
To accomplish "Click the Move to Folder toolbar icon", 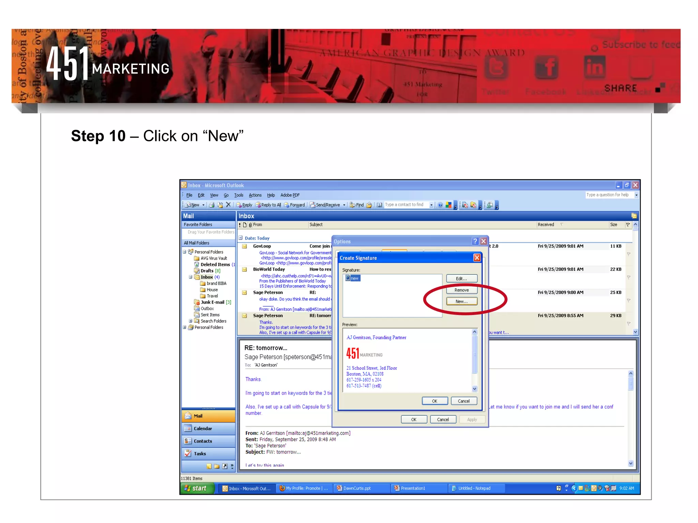I will click(220, 205).
